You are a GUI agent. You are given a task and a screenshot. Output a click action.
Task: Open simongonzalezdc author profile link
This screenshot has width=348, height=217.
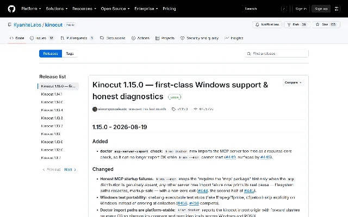coord(113,109)
